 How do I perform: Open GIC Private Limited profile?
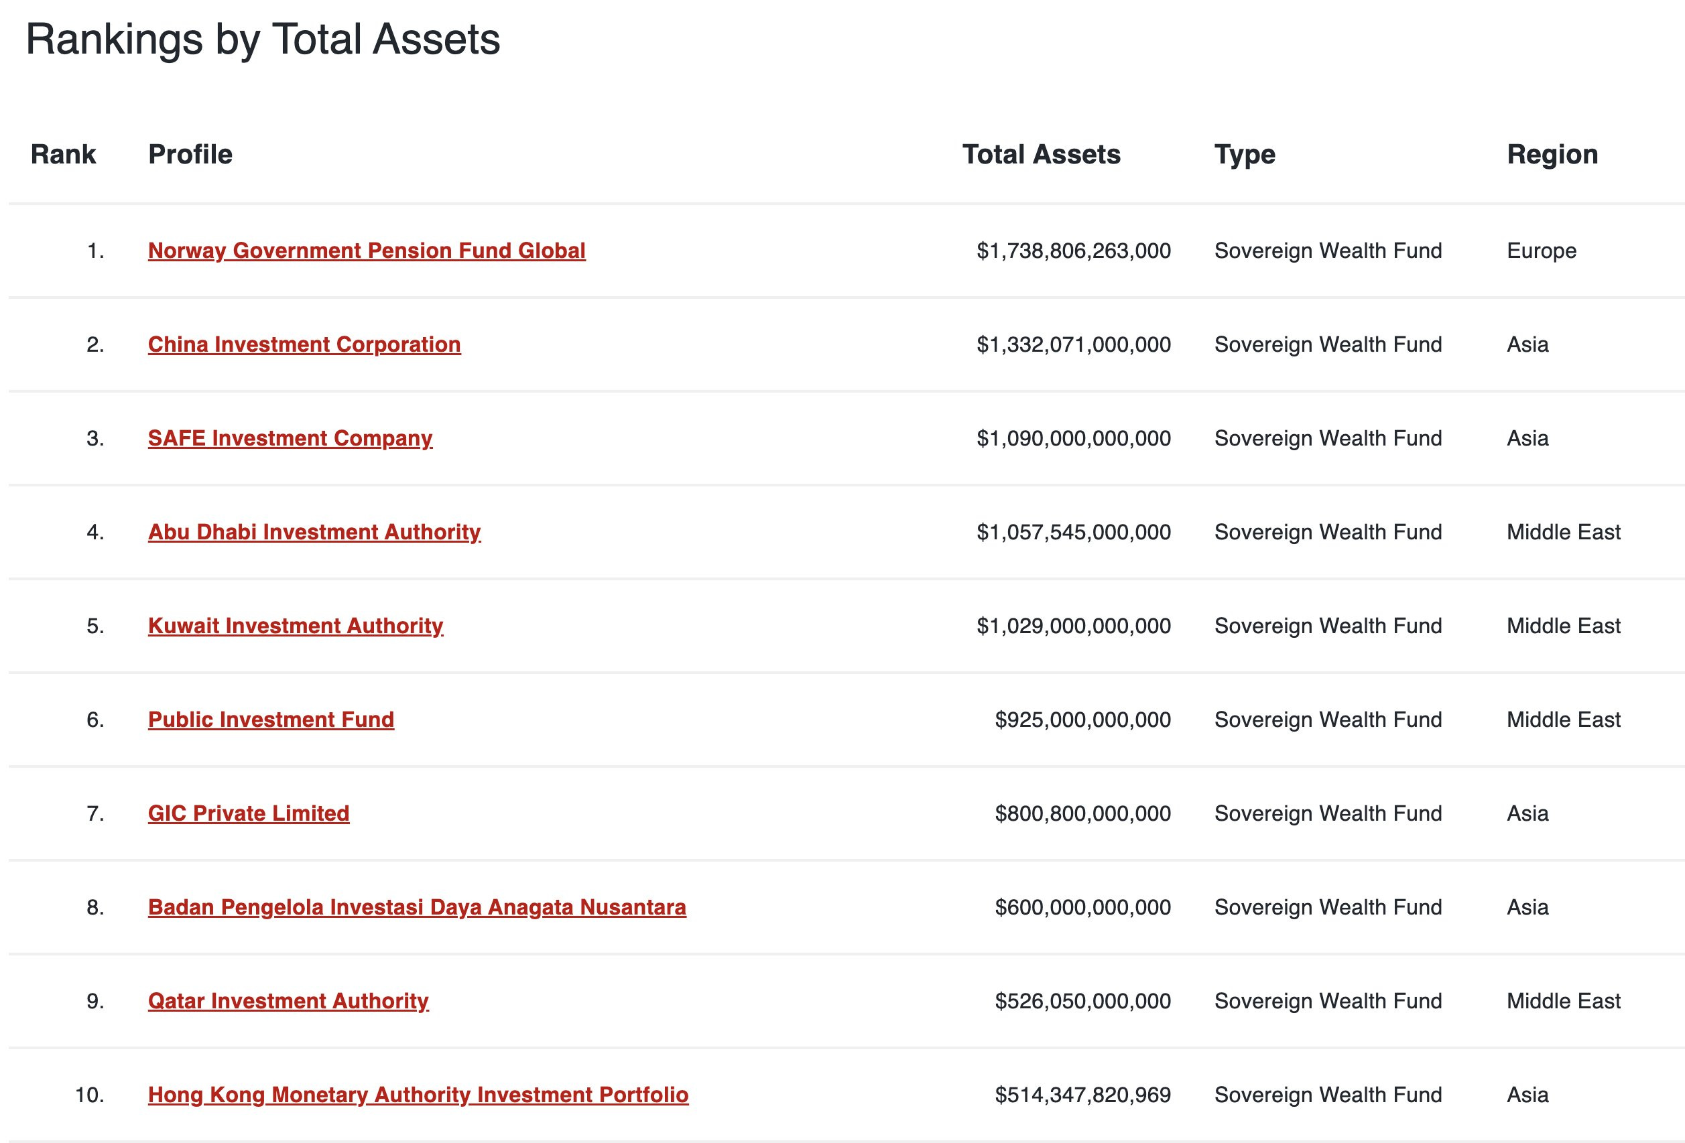249,813
